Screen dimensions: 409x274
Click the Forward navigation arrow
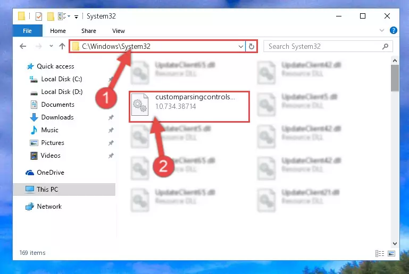coord(39,46)
